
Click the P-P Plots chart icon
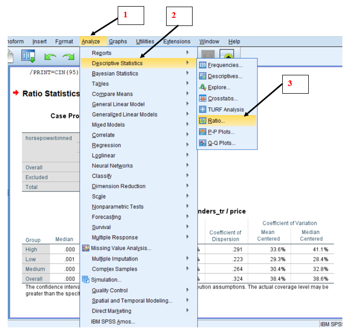[202, 132]
